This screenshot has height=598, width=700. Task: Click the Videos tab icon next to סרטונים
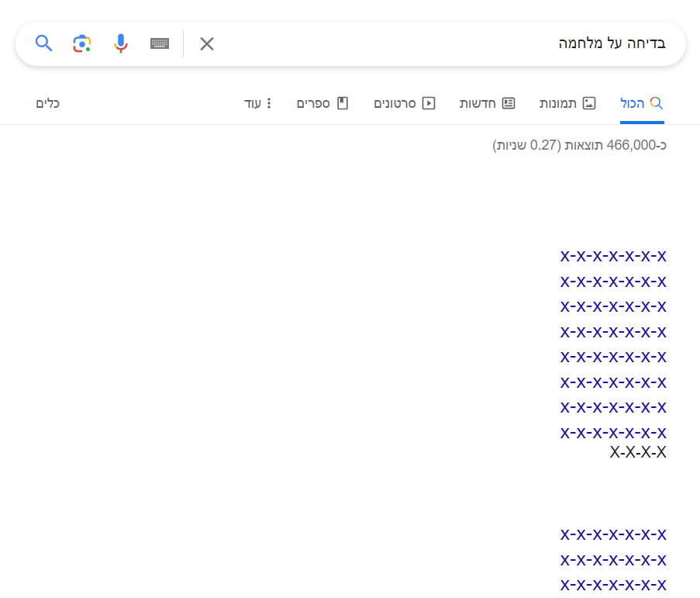pos(429,102)
